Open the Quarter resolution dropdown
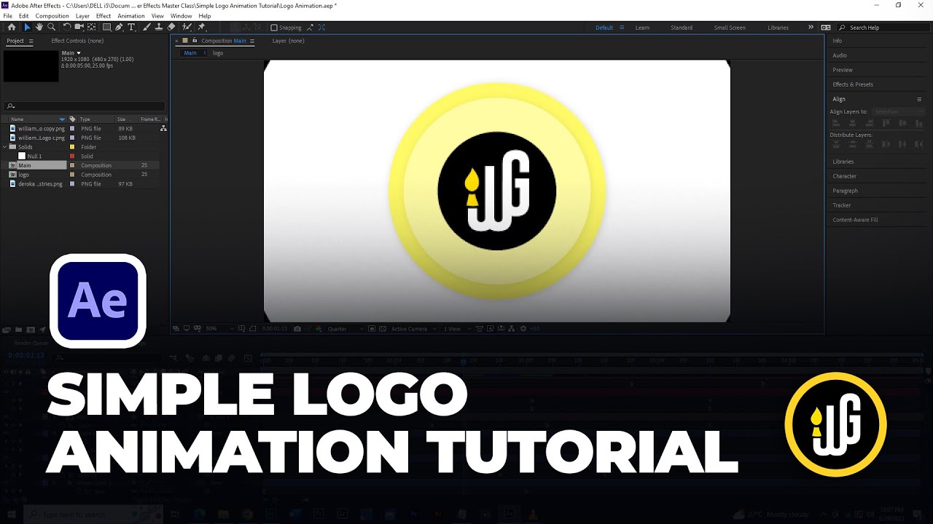The height and width of the screenshot is (524, 933). [345, 329]
